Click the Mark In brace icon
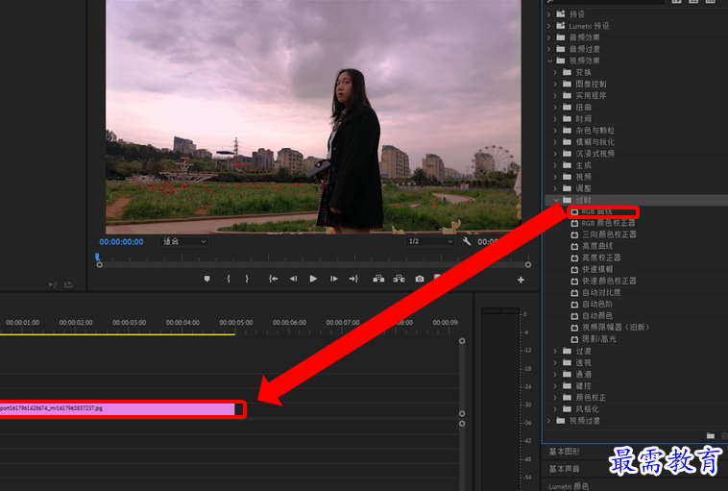728x491 pixels. tap(229, 279)
